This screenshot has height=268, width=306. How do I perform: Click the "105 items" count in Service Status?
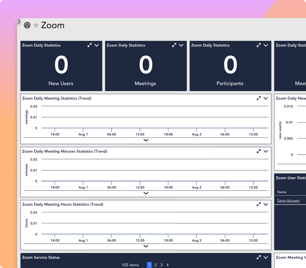tap(130, 265)
